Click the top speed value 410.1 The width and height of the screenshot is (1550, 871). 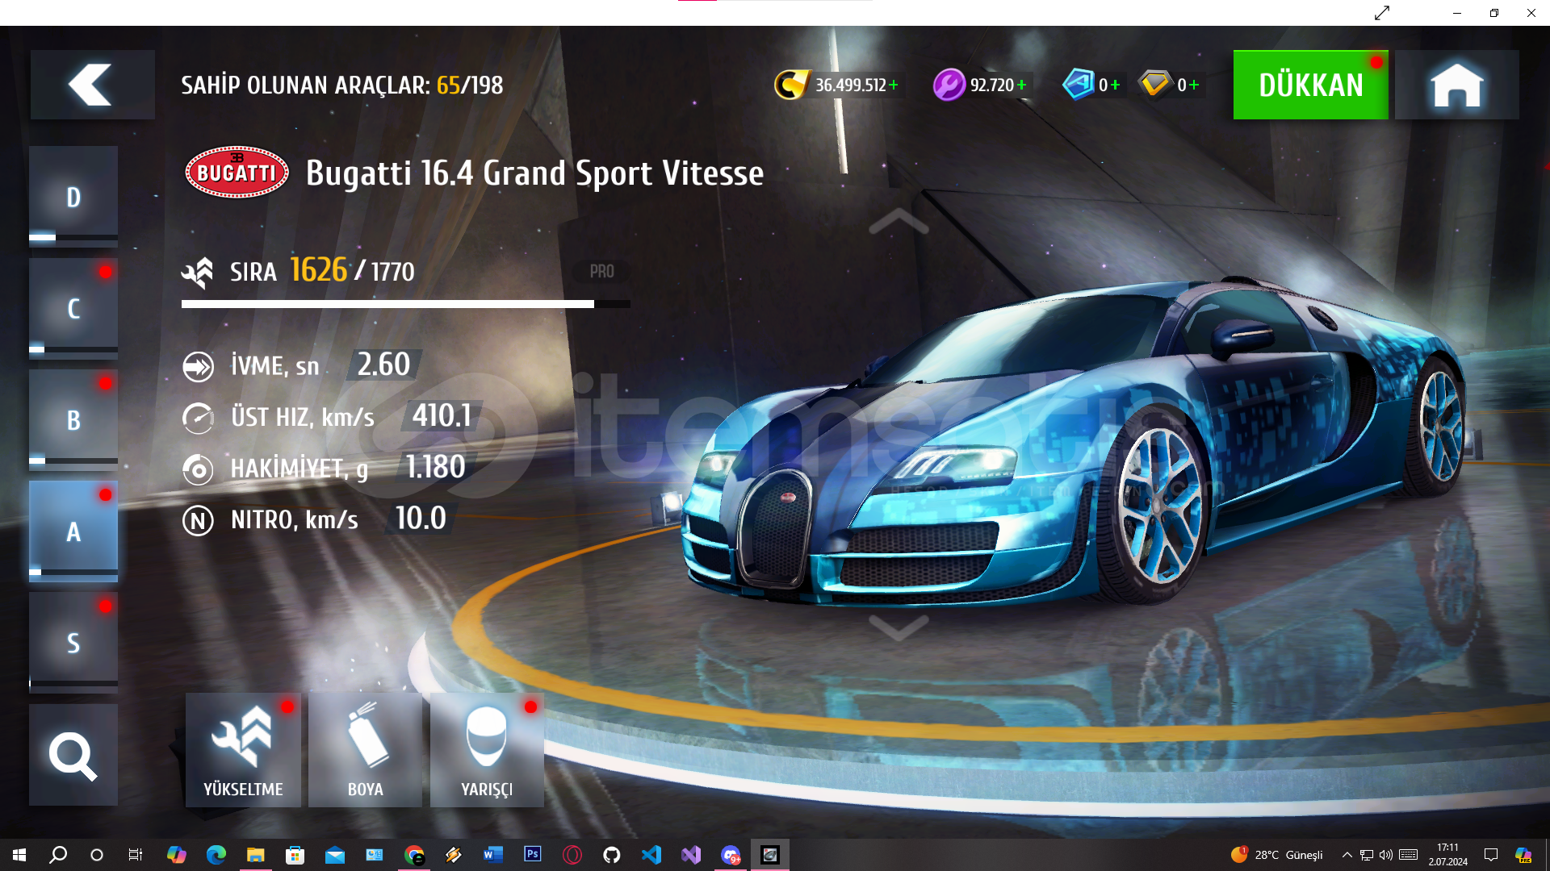[442, 416]
